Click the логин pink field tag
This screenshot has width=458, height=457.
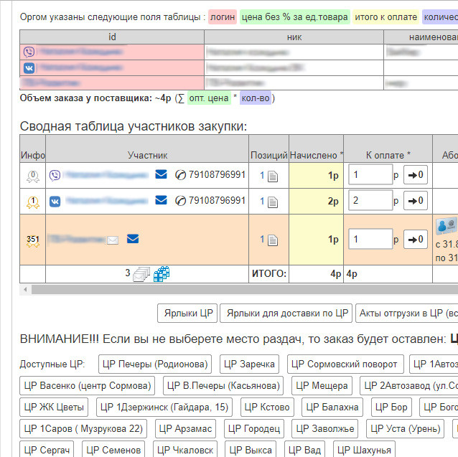pyautogui.click(x=223, y=17)
